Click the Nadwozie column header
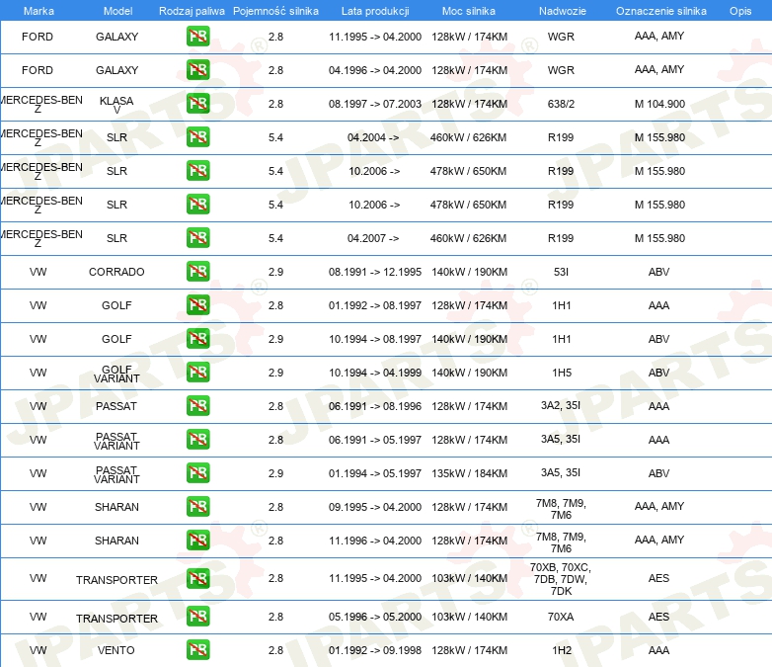This screenshot has height=667, width=772. (563, 11)
